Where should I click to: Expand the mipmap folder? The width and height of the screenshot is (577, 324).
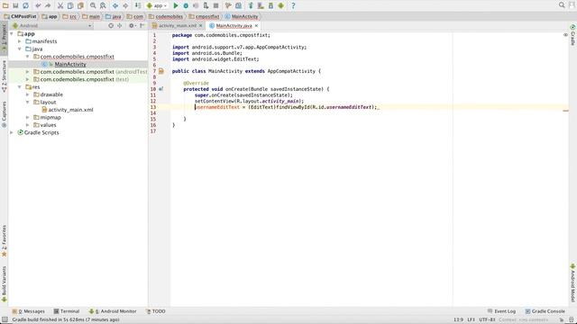[x=27, y=118]
